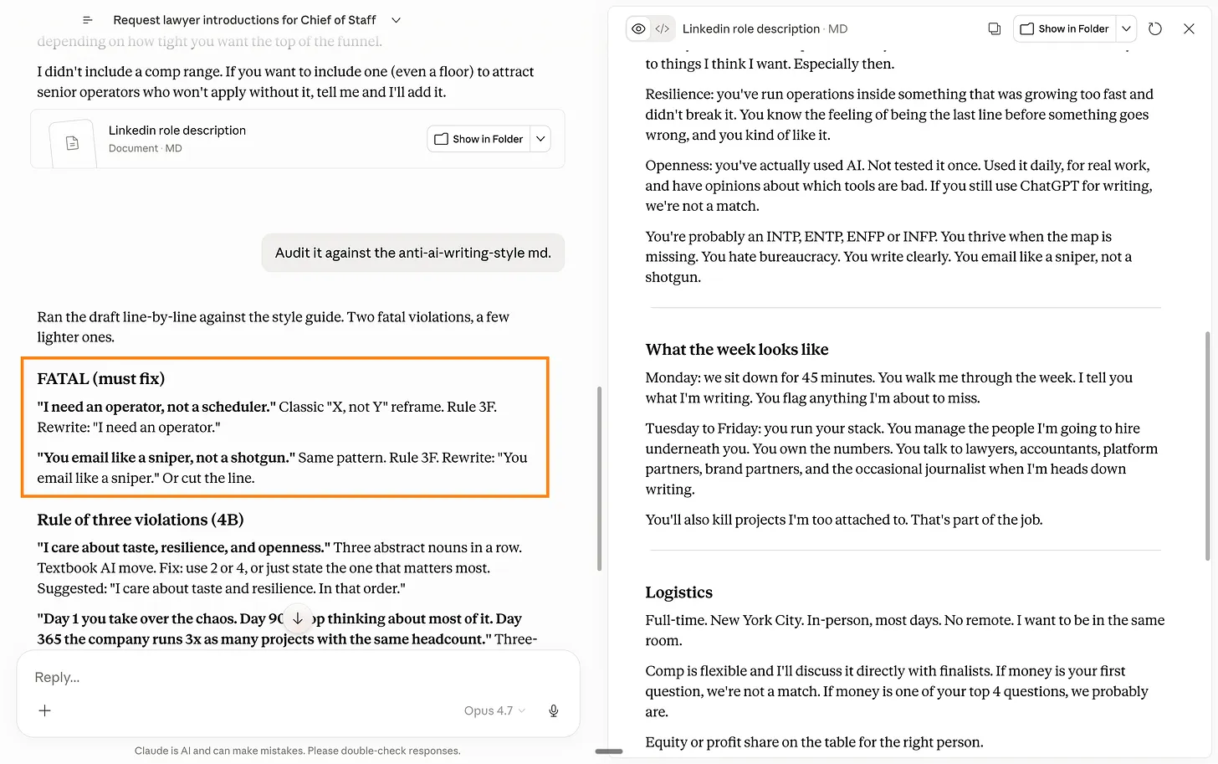Click the document icon on the file card
Image resolution: width=1218 pixels, height=764 pixels.
point(72,143)
